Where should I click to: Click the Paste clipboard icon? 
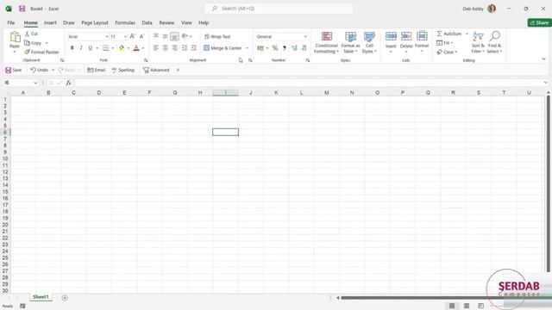coord(15,37)
